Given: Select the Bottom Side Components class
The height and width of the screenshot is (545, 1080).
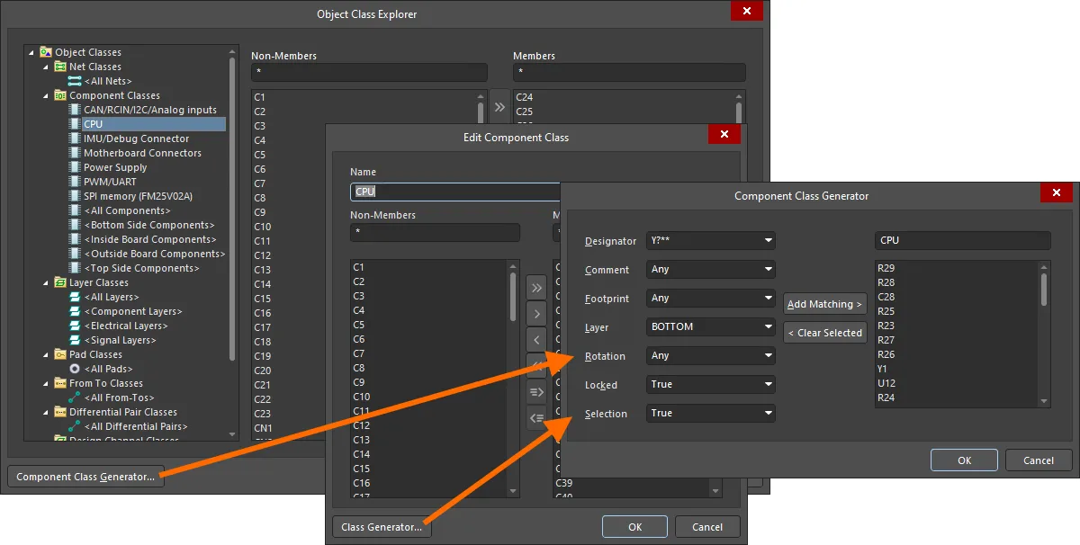Looking at the screenshot, I should point(149,225).
